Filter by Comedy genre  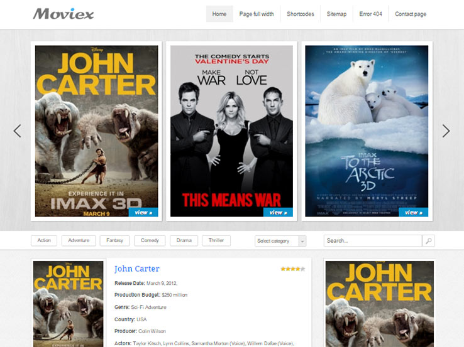tap(150, 240)
